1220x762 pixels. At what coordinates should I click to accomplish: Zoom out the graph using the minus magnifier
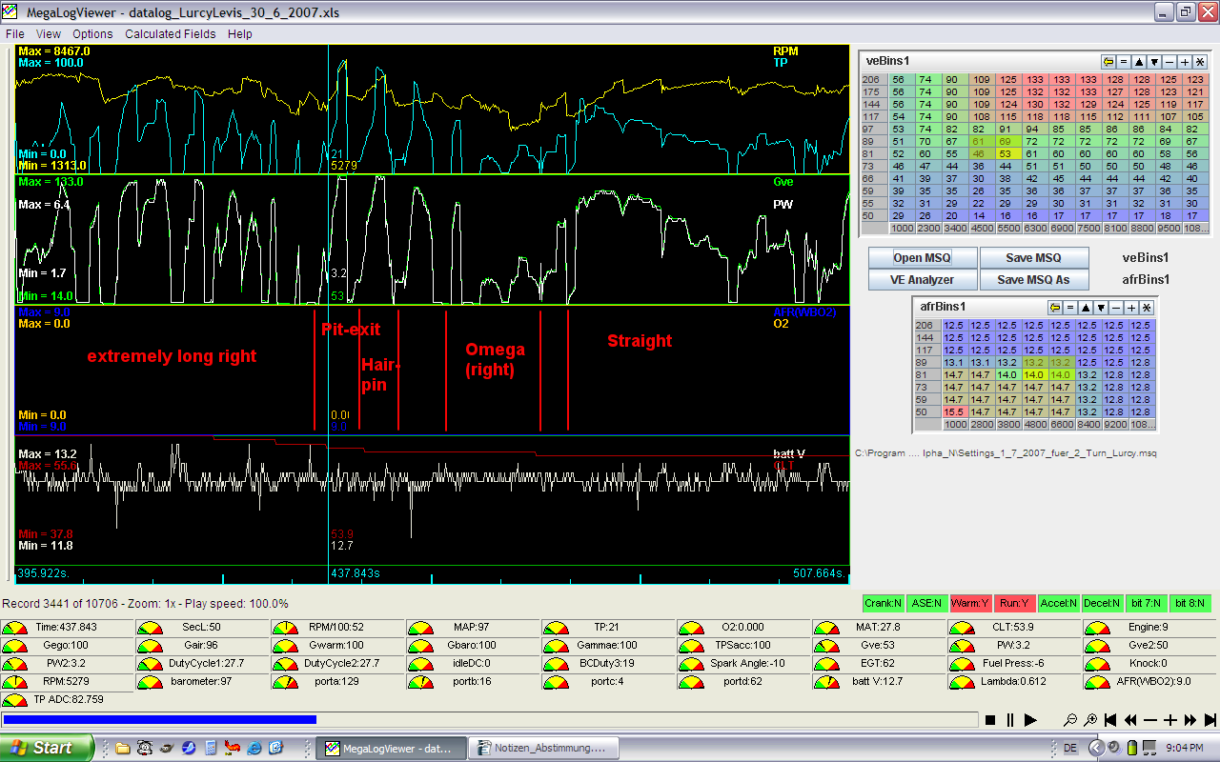click(x=1071, y=720)
